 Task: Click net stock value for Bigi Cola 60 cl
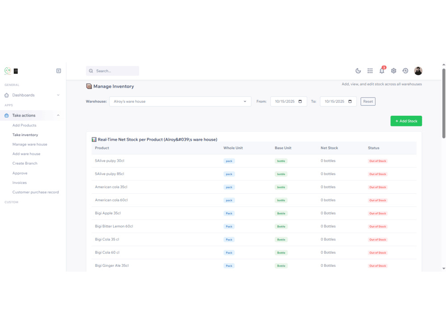point(328,253)
